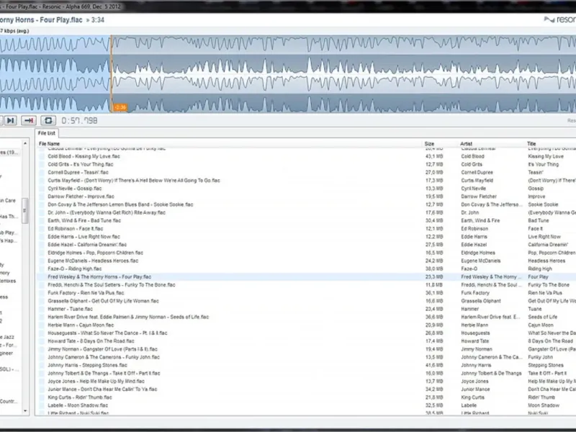Select Eldridge Holmes - Pop, Popcorn Children.flac
Image resolution: width=576 pixels, height=432 pixels.
(96, 253)
